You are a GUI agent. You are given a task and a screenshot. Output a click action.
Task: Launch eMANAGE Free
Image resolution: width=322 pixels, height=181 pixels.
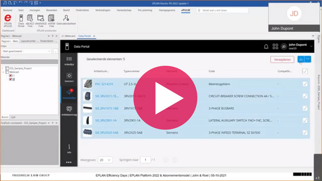pos(41,21)
